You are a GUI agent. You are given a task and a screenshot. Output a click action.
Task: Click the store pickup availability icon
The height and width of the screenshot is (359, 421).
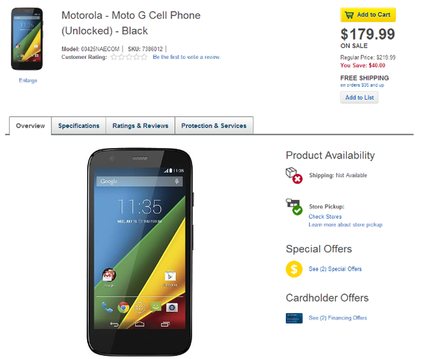[x=293, y=207]
